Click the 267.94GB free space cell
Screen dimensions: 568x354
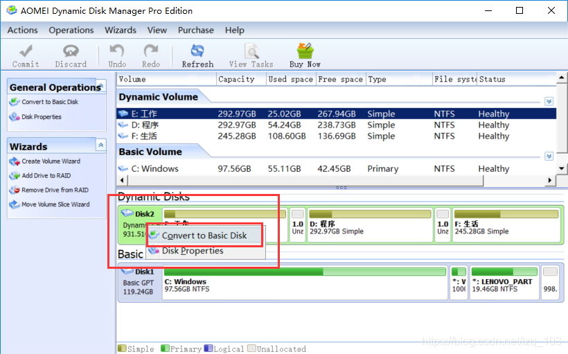(x=337, y=114)
